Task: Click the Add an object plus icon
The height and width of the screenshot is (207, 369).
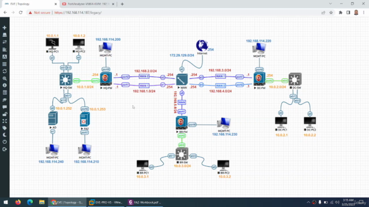Action: [x=5, y=28]
